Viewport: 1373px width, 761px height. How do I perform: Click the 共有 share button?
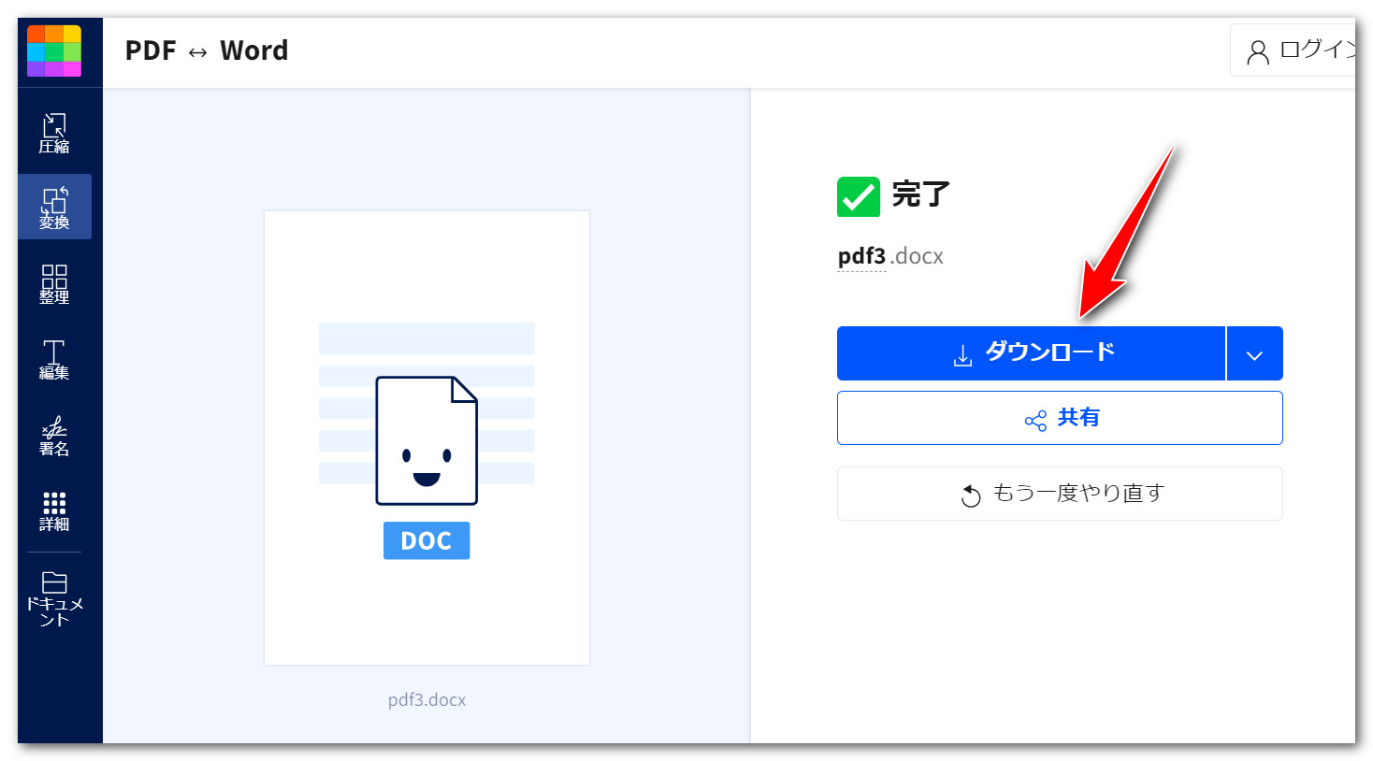pyautogui.click(x=1060, y=418)
